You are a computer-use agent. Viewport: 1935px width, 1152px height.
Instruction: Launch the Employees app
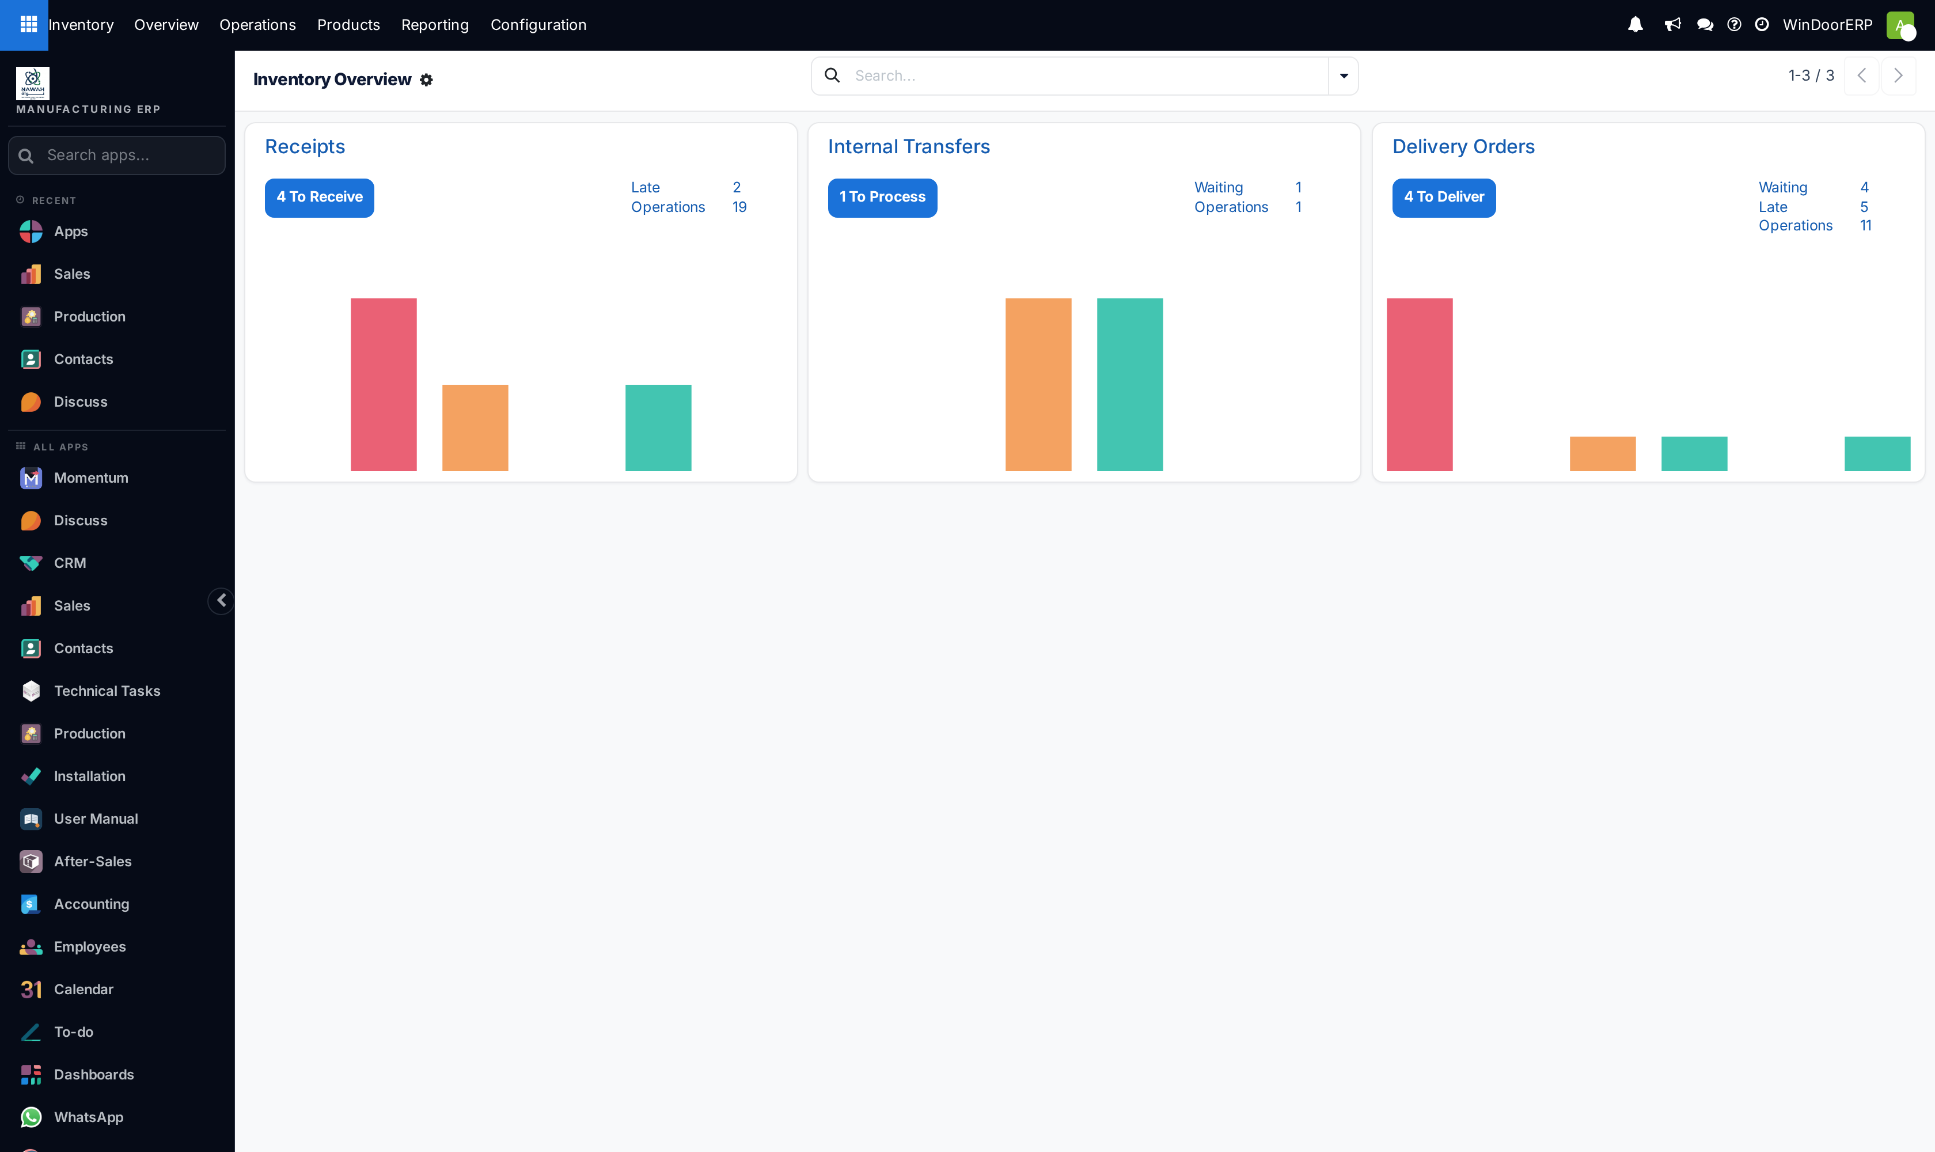pos(116,948)
